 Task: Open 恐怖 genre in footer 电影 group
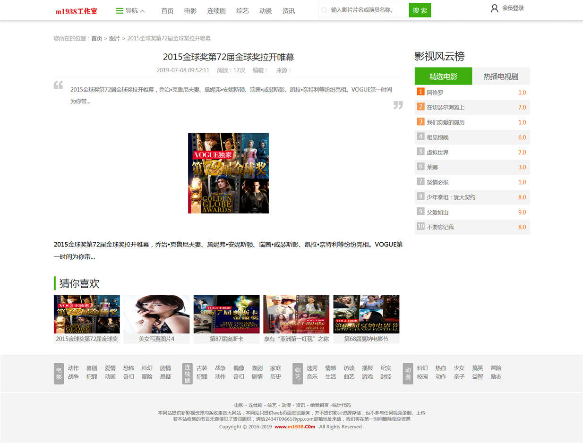point(129,368)
